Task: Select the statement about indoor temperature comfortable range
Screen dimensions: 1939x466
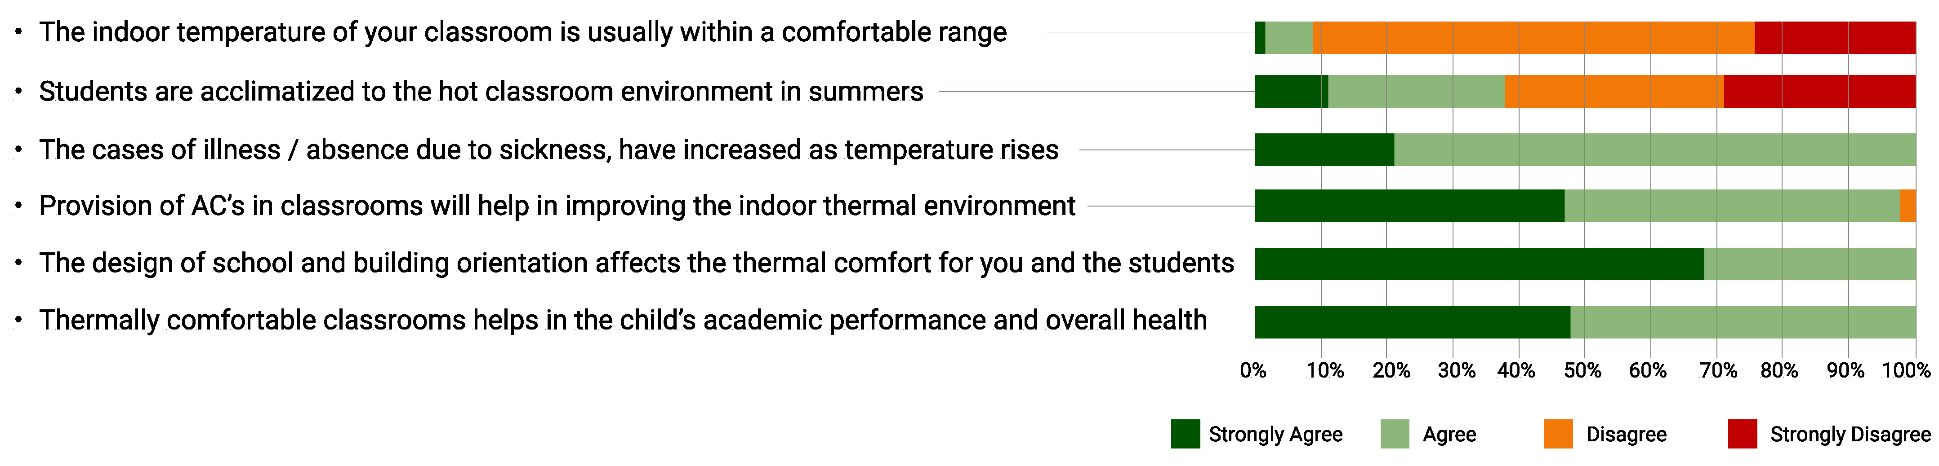Action: [522, 32]
